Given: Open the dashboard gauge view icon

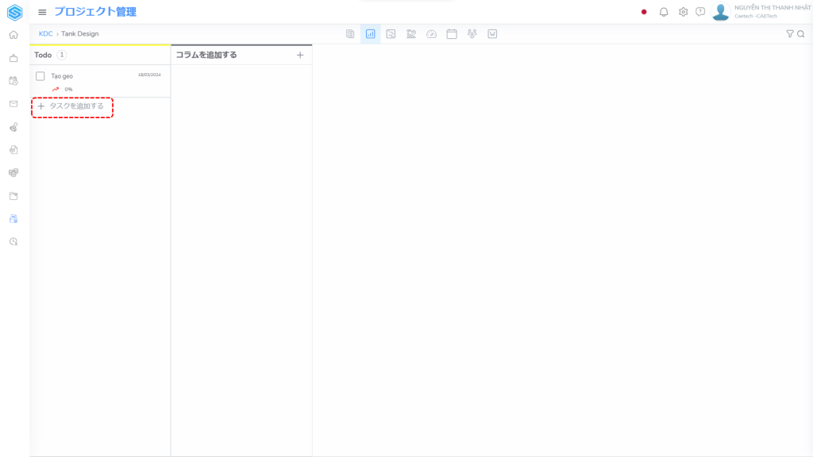Looking at the screenshot, I should tap(431, 34).
